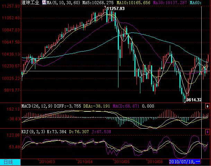Click the 53.48 KDJ axis label
Screen dimensions: 211x166
click(x=14, y=147)
